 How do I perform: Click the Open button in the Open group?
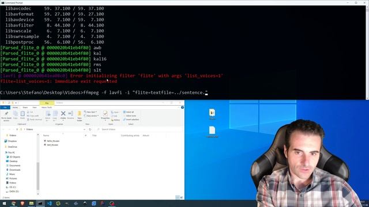[x=115, y=112]
